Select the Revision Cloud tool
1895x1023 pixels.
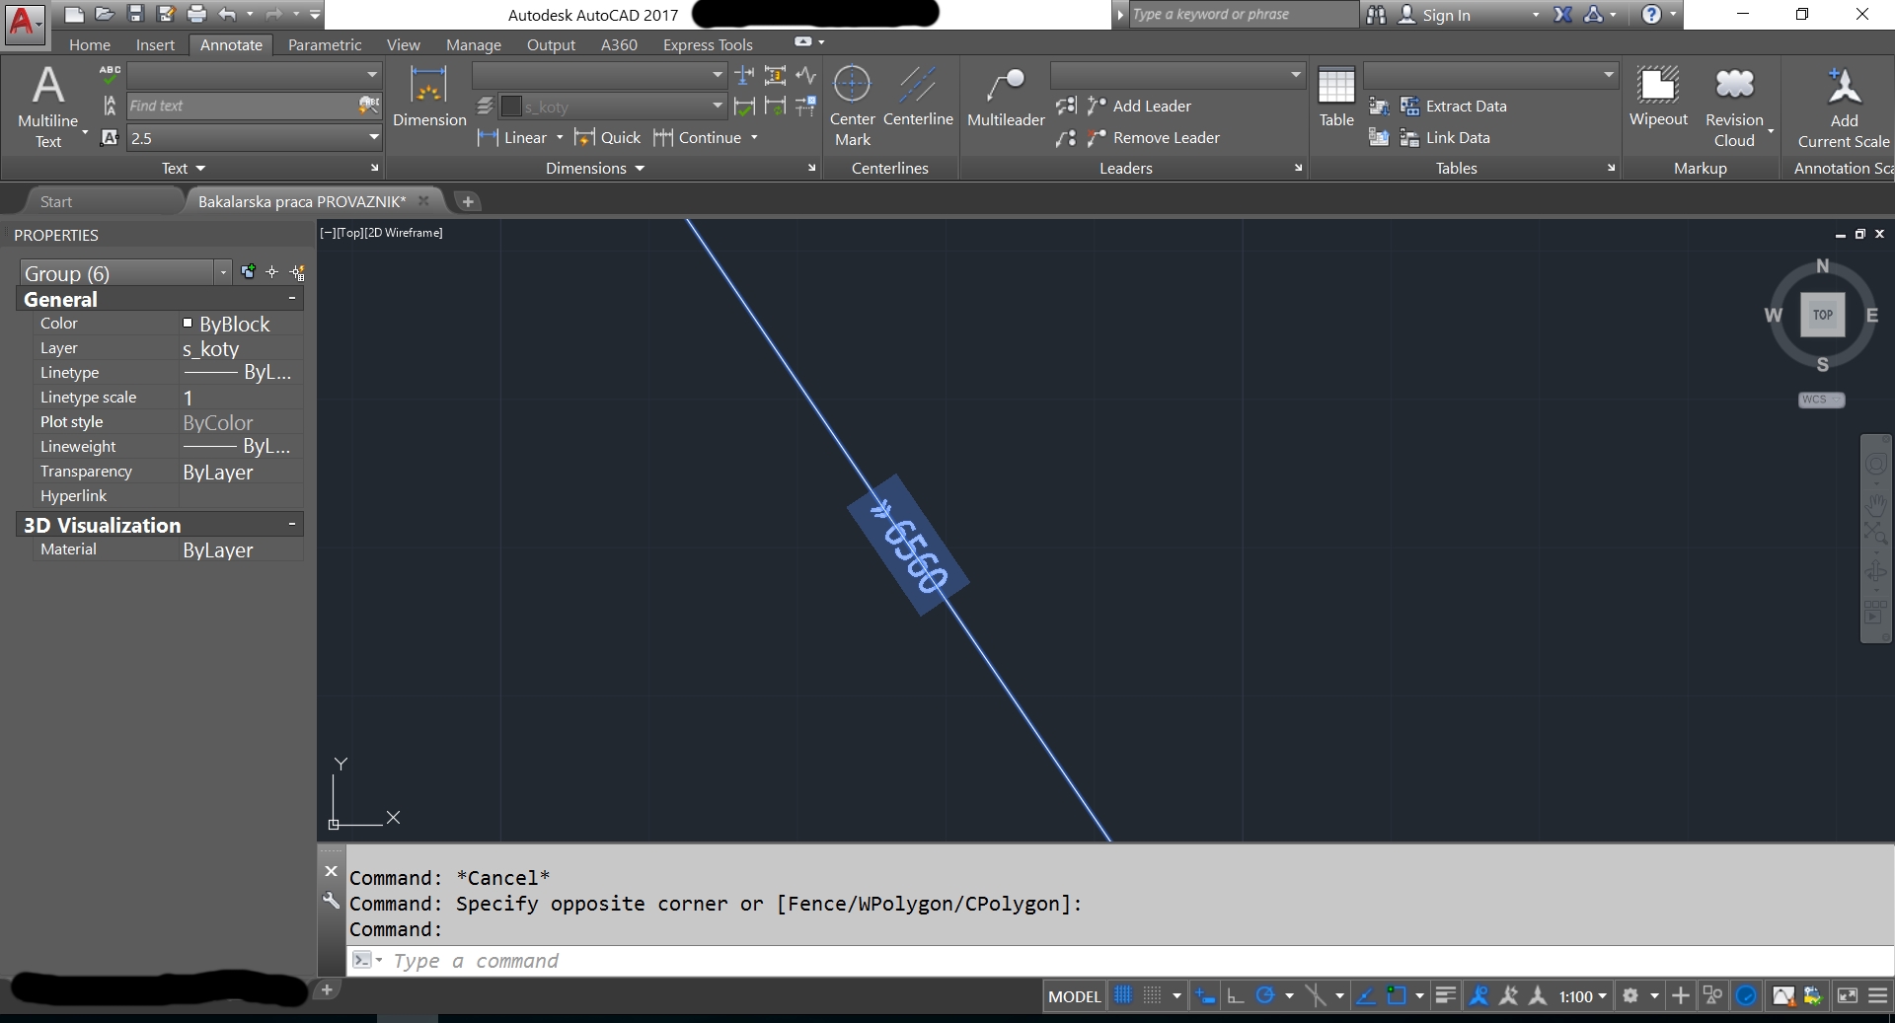(x=1734, y=107)
